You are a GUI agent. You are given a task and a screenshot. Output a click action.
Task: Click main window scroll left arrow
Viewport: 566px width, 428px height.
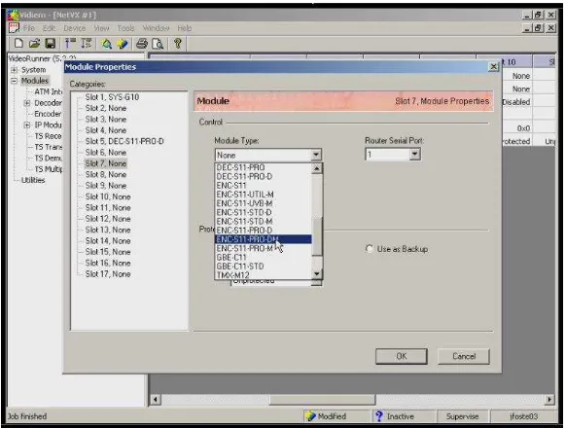point(156,400)
